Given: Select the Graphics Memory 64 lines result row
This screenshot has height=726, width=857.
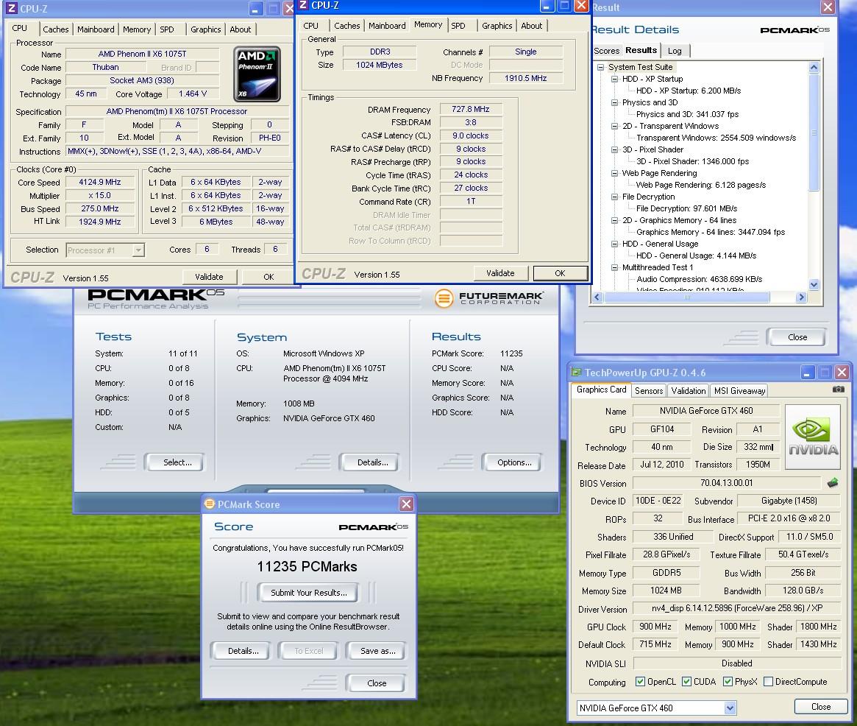Looking at the screenshot, I should pos(710,232).
